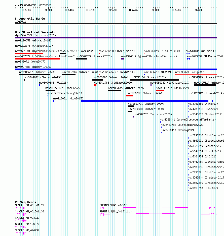The width and height of the screenshot is (224, 236).
Task: Click the thick blue bar under nsv1160314
Action: tap(145, 101)
